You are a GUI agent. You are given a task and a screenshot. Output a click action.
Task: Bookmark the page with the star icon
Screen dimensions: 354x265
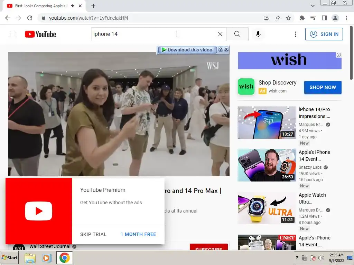288,18
